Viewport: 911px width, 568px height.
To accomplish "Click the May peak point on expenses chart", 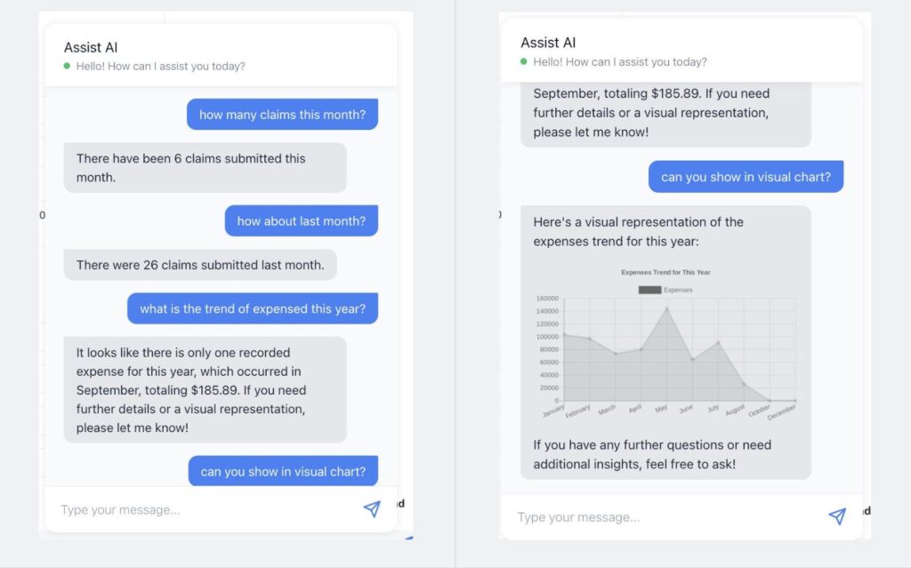I will pyautogui.click(x=667, y=309).
